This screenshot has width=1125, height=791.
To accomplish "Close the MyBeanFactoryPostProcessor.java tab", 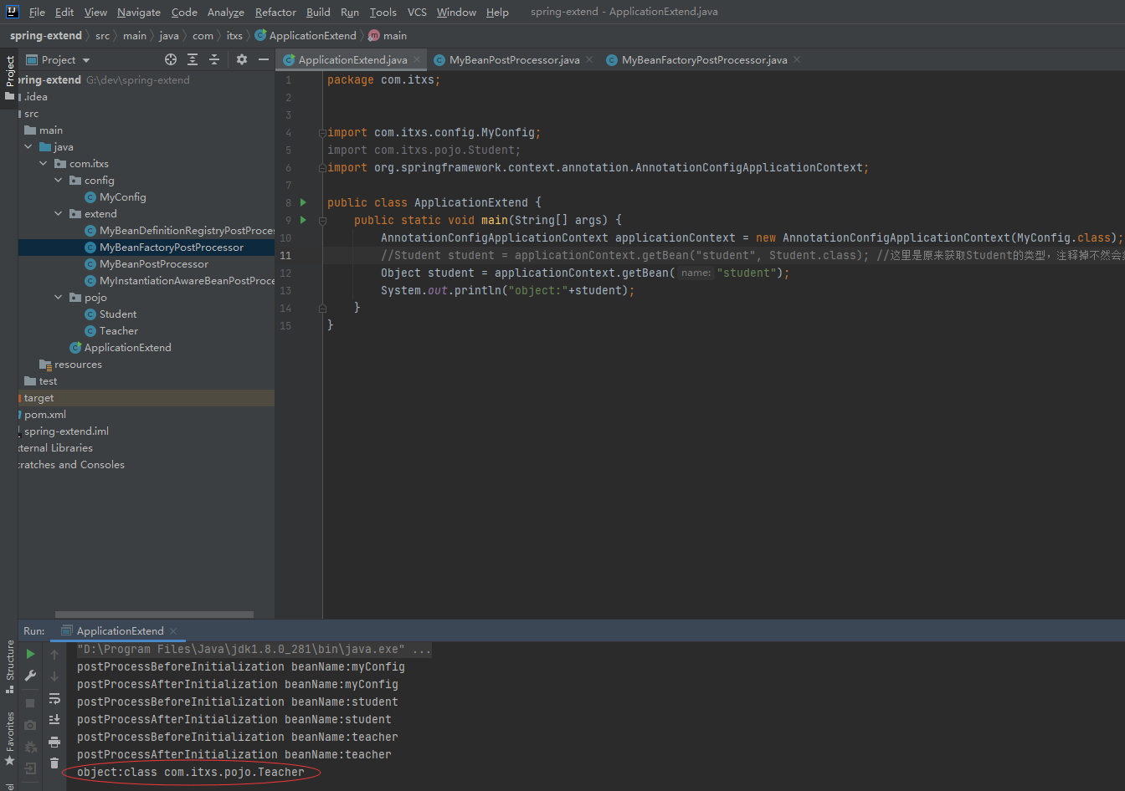I will 797,59.
